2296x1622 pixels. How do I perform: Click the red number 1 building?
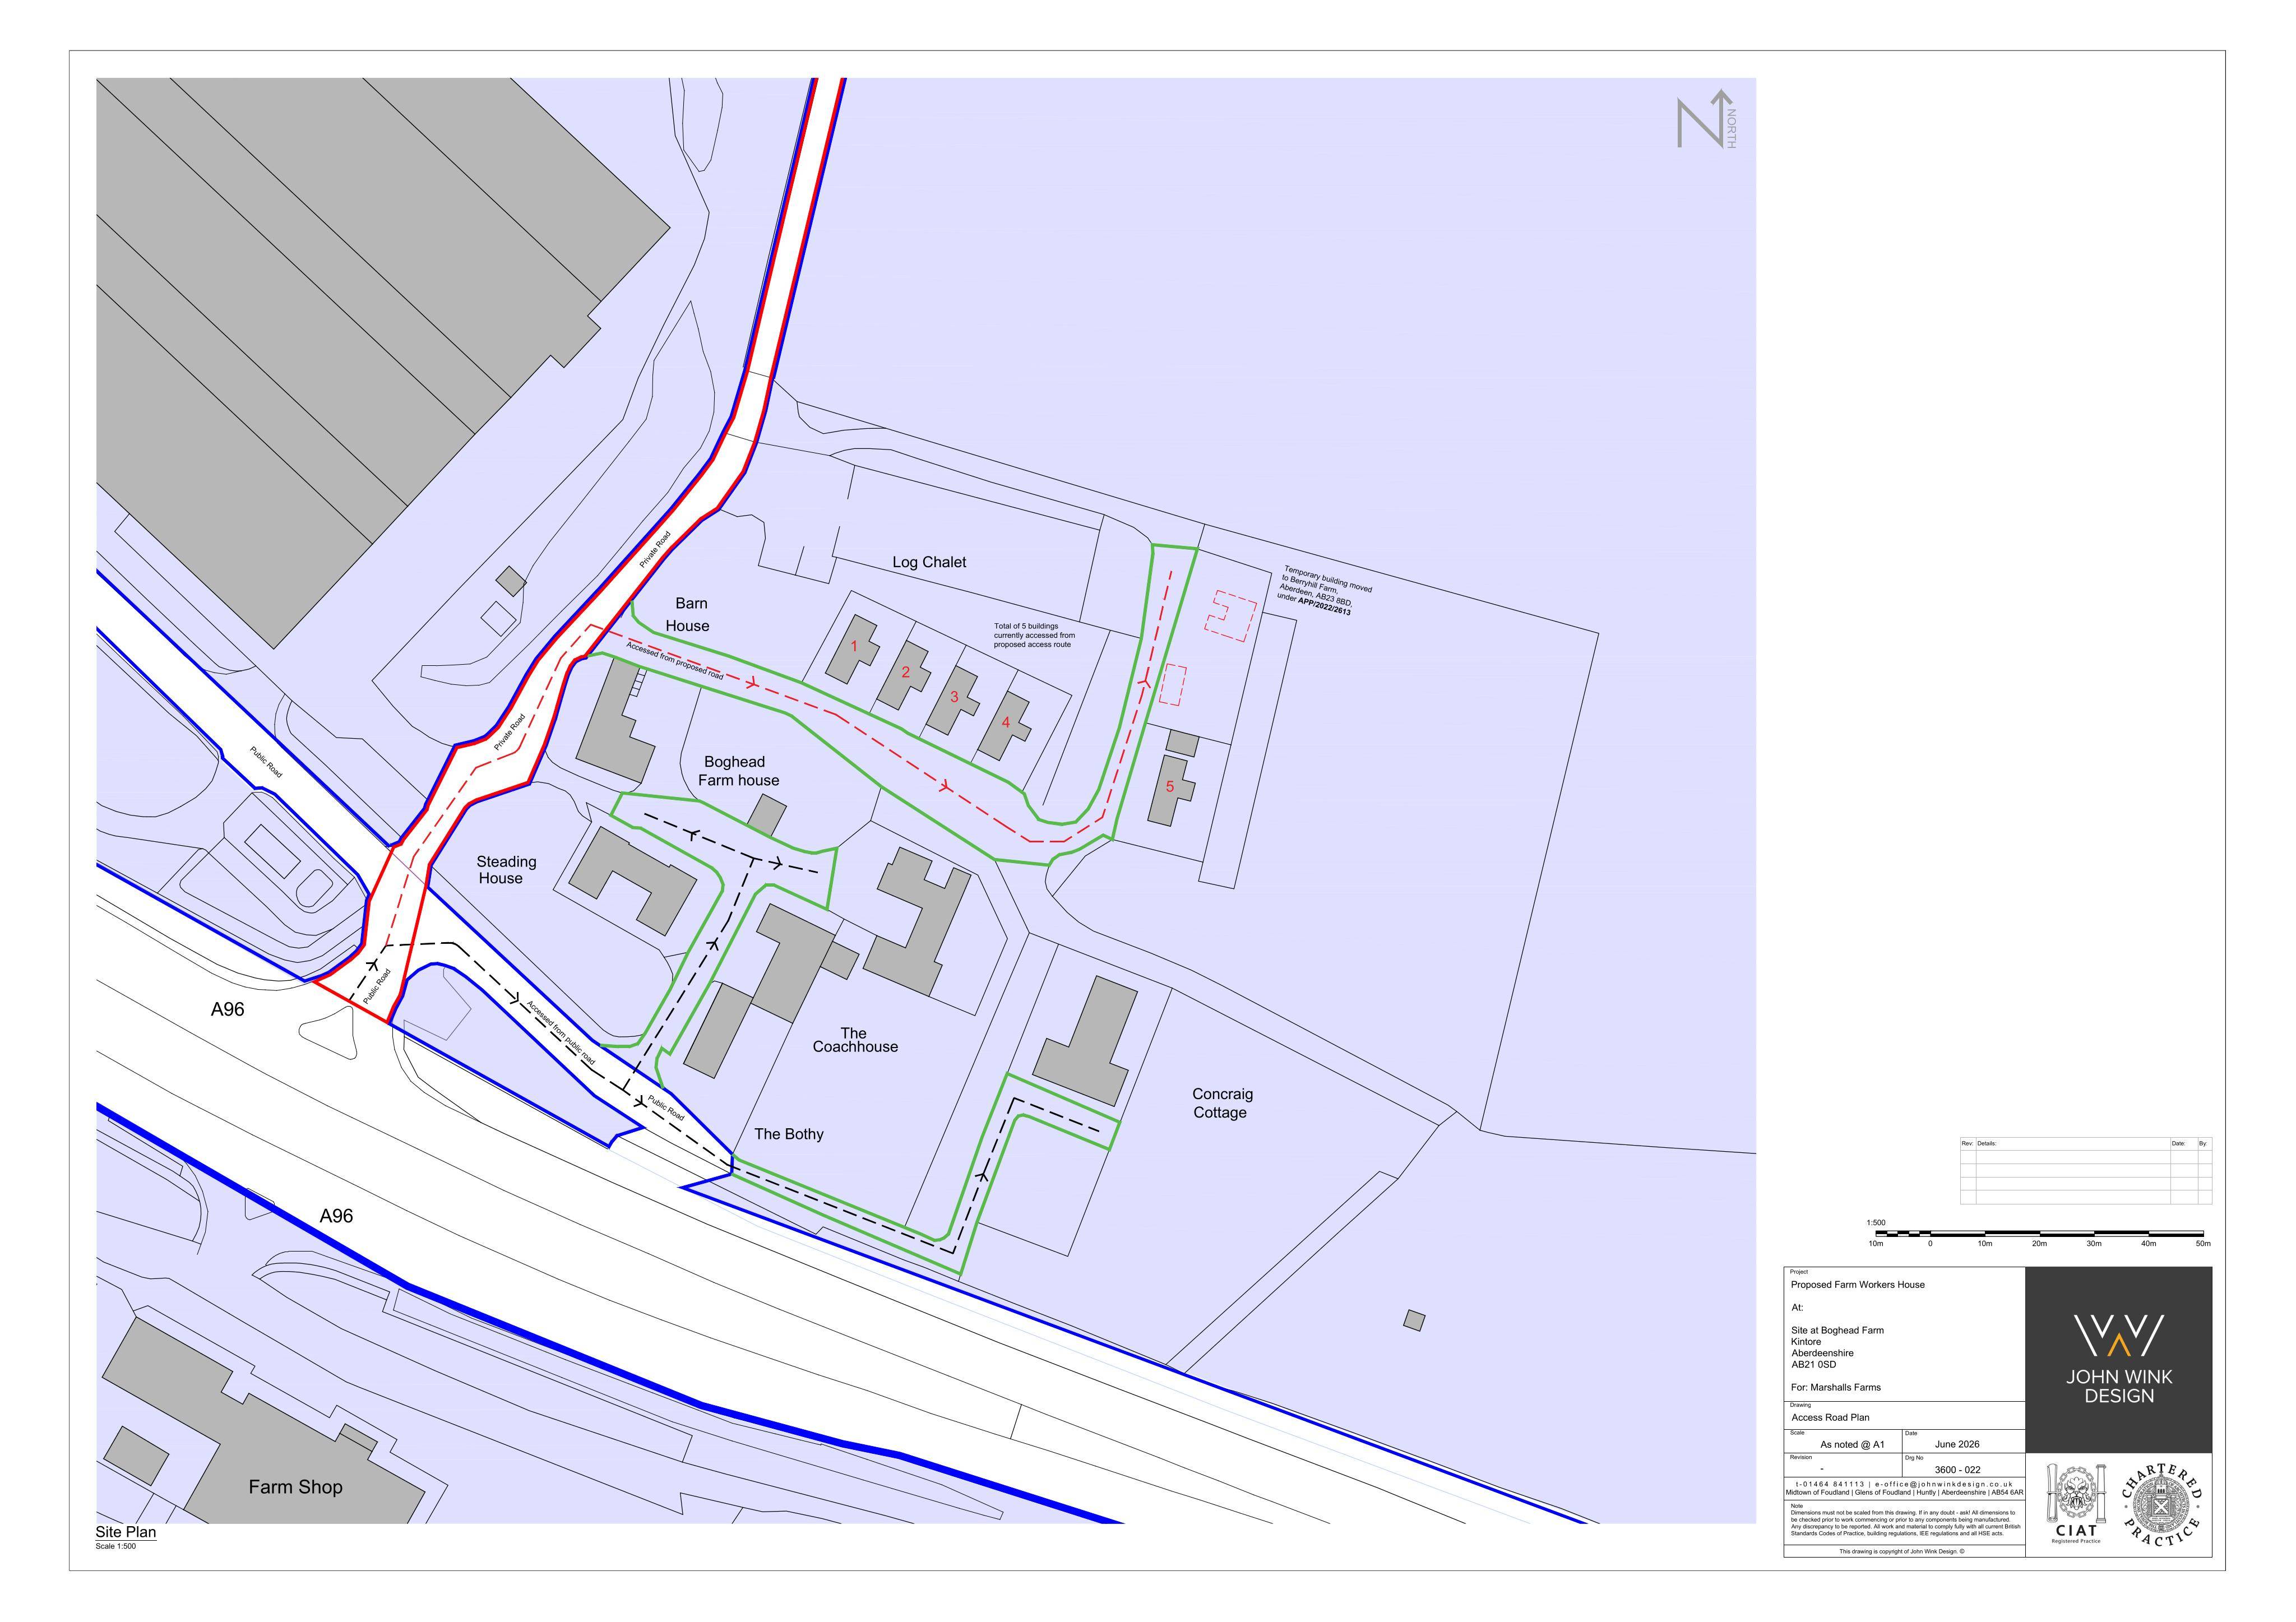[x=852, y=648]
